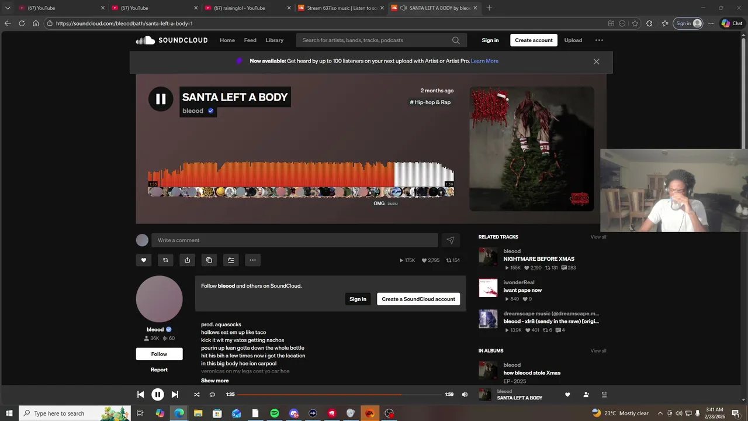
Task: Open File Explorer from the taskbar
Action: (198, 413)
